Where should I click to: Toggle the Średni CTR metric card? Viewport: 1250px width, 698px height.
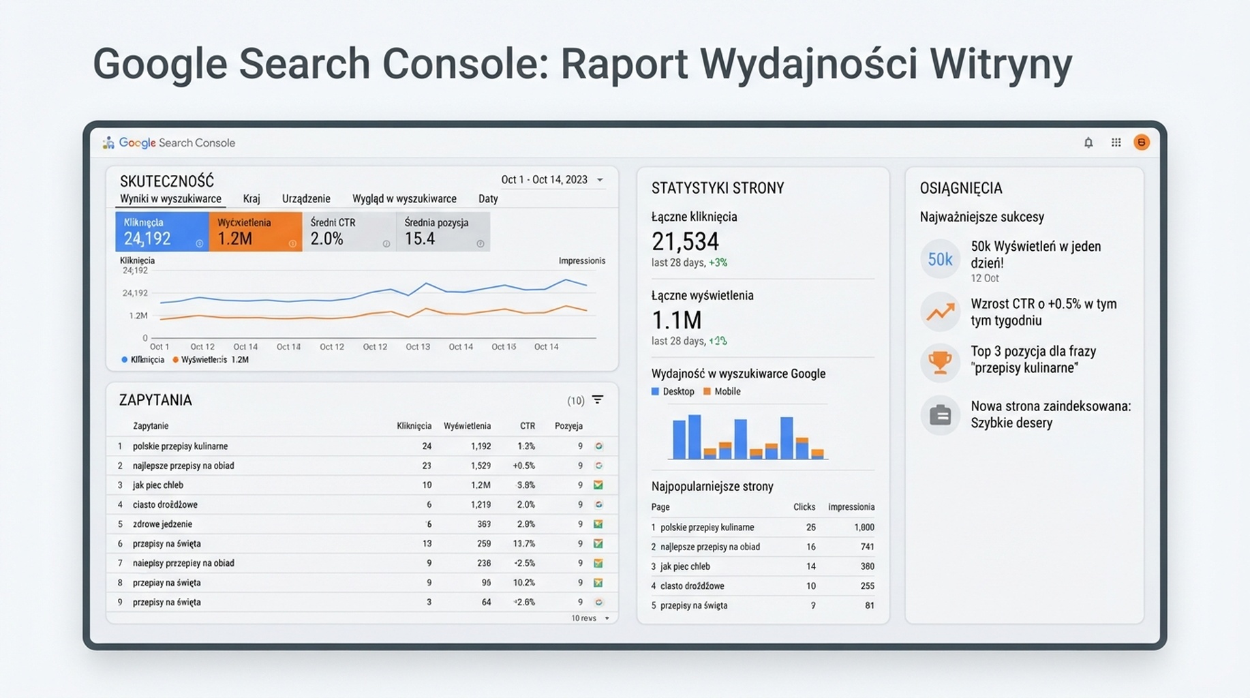(x=350, y=232)
